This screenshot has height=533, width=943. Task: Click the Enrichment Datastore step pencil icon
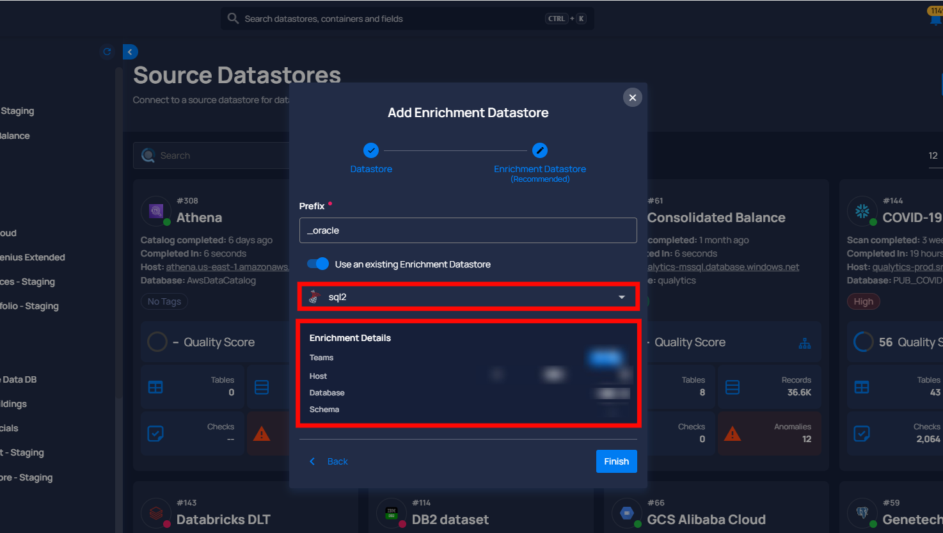(540, 150)
